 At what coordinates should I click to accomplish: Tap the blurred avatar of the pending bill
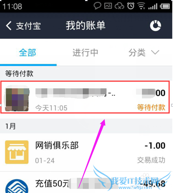(17, 98)
